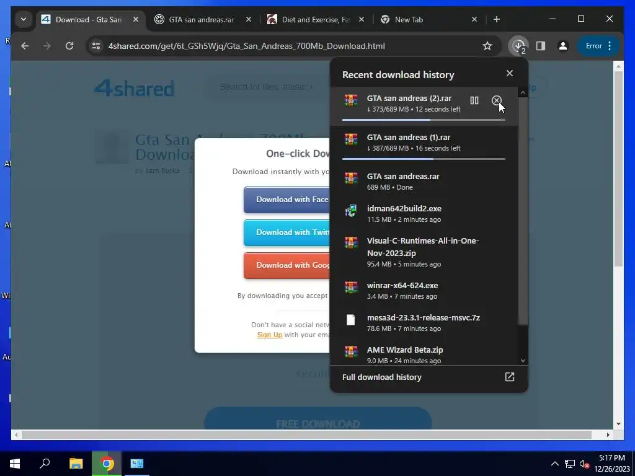Click the Chrome downloads toolbar icon

[x=519, y=46]
